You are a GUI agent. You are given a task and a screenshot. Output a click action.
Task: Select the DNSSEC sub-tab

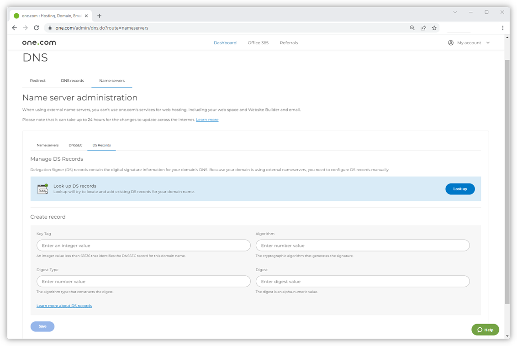pyautogui.click(x=75, y=145)
